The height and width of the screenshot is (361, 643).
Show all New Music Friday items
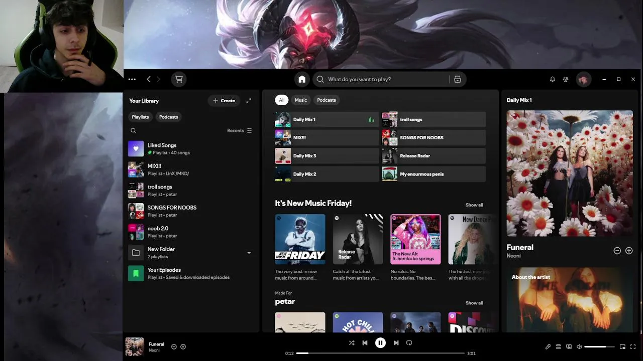tap(474, 205)
